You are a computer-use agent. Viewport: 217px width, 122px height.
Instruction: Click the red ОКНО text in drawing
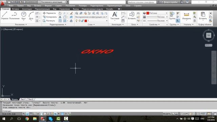click(x=97, y=52)
